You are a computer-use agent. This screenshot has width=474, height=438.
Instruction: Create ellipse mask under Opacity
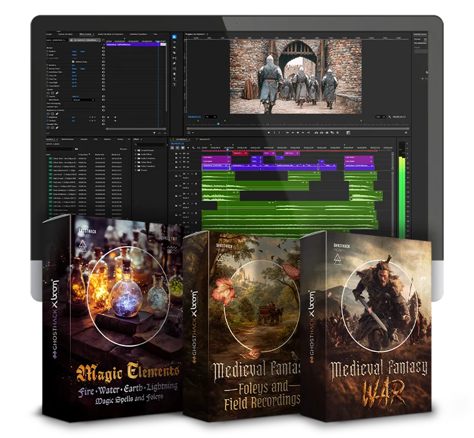48,93
